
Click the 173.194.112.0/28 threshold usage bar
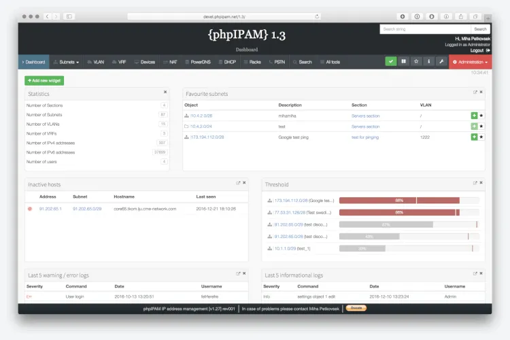point(409,201)
